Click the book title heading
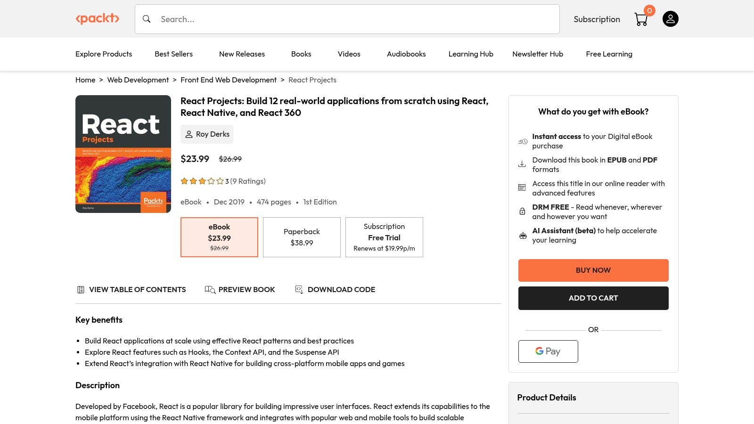This screenshot has width=754, height=424. pyautogui.click(x=335, y=107)
